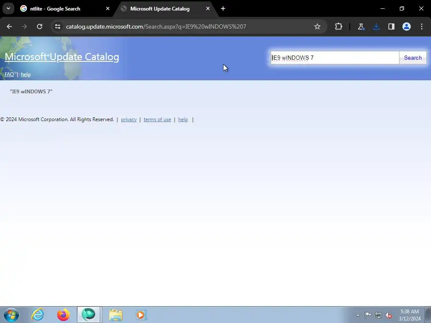Switch to ntlite - Google Search tab
431x323 pixels.
pos(65,8)
